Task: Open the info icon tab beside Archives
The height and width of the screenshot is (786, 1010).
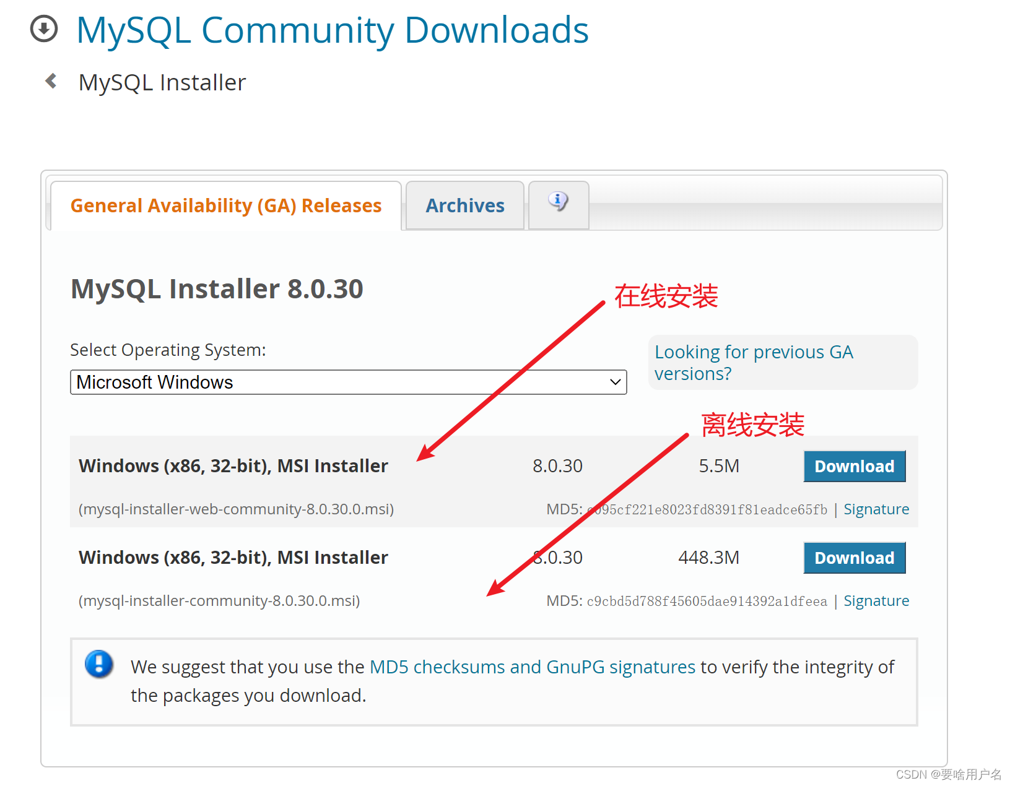Action: [x=558, y=202]
